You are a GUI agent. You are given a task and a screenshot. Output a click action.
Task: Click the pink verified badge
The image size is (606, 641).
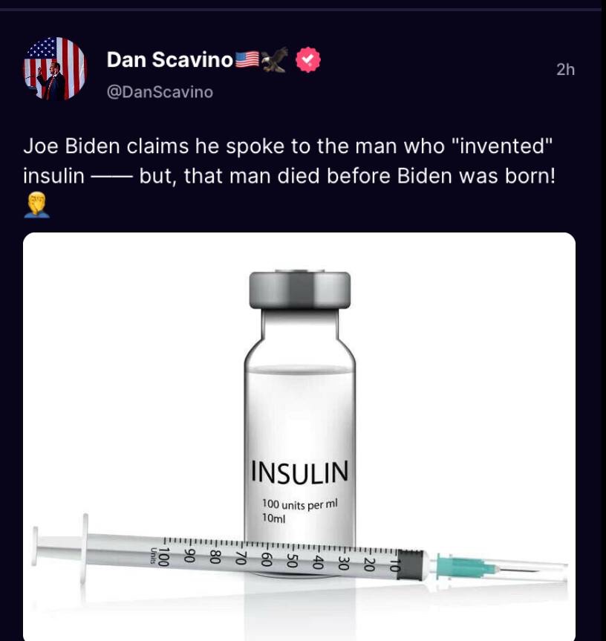click(x=308, y=61)
